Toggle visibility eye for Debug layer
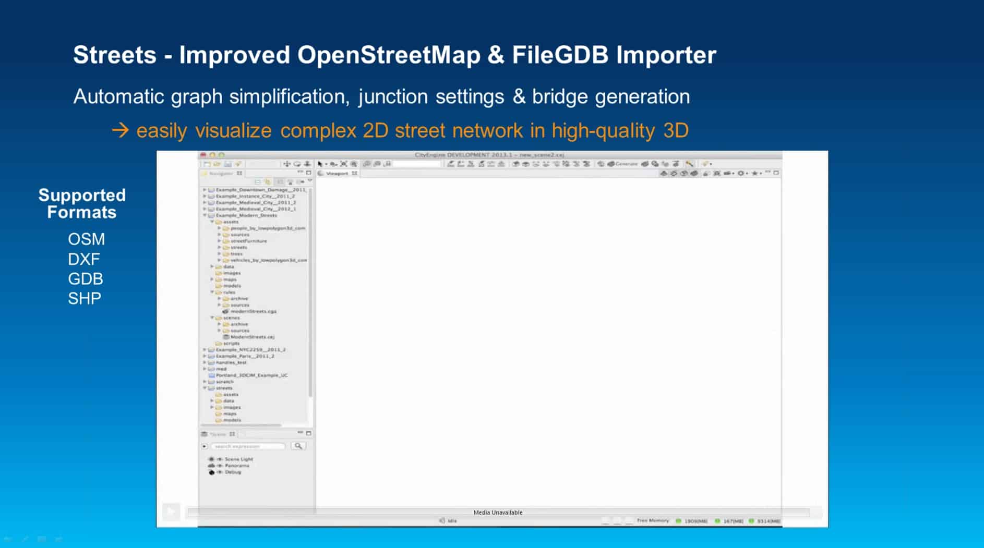984x548 pixels. [x=220, y=472]
